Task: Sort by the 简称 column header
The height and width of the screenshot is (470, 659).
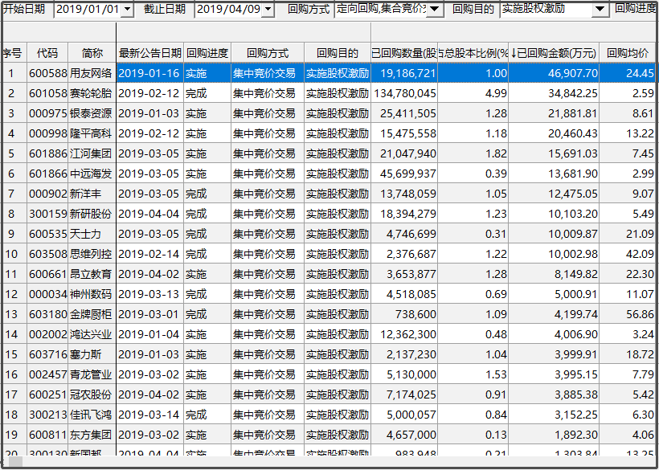Action: pyautogui.click(x=92, y=53)
